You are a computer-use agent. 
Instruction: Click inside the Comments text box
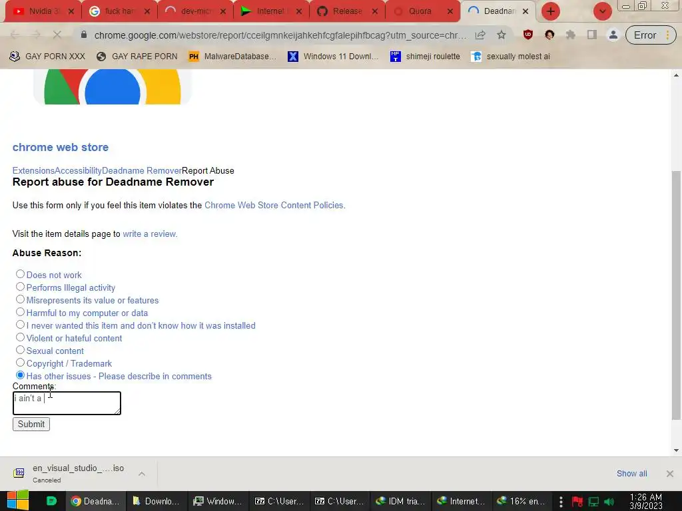67,403
